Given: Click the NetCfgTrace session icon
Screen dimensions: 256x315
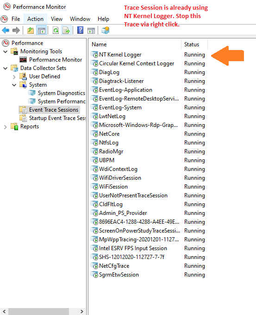Looking at the screenshot, I should click(94, 266).
